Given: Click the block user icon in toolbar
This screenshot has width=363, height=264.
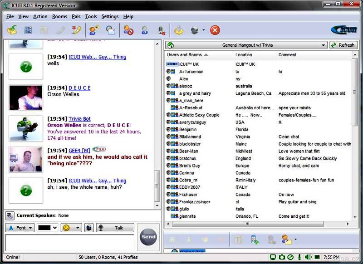Looking at the screenshot, I should click(129, 30).
